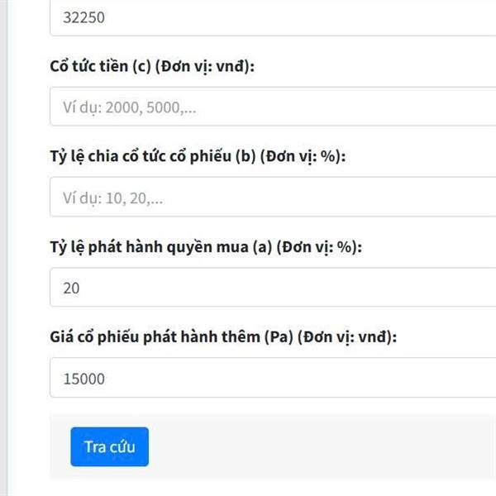Focus the issue price field showing 15000
The image size is (496, 496).
tap(273, 379)
